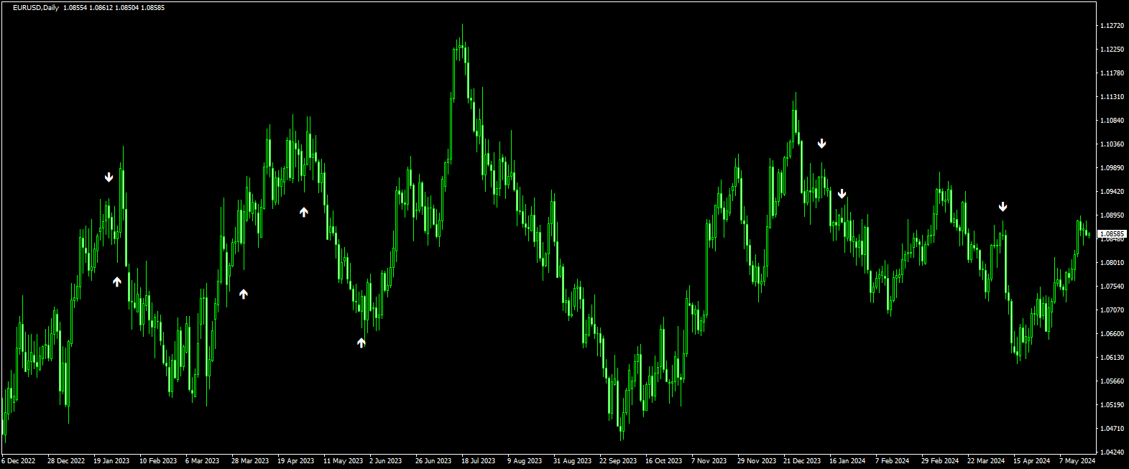Click the 18 Jul 2023 date label
1129x469 pixels.
pos(478,461)
